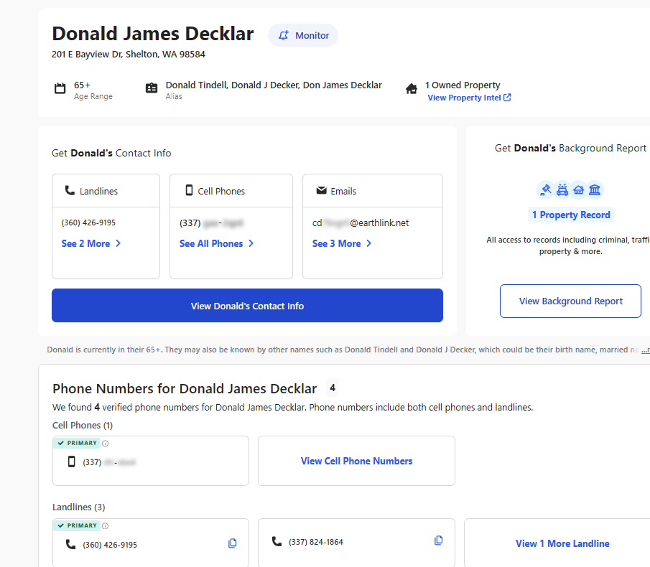Click the external link icon beside Property Intel
The image size is (650, 567).
(507, 98)
